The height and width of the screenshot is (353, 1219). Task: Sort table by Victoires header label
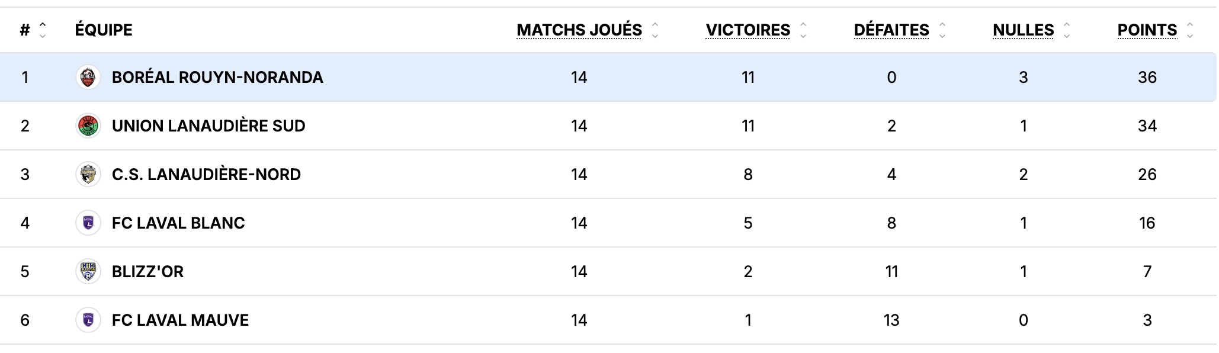(x=748, y=30)
